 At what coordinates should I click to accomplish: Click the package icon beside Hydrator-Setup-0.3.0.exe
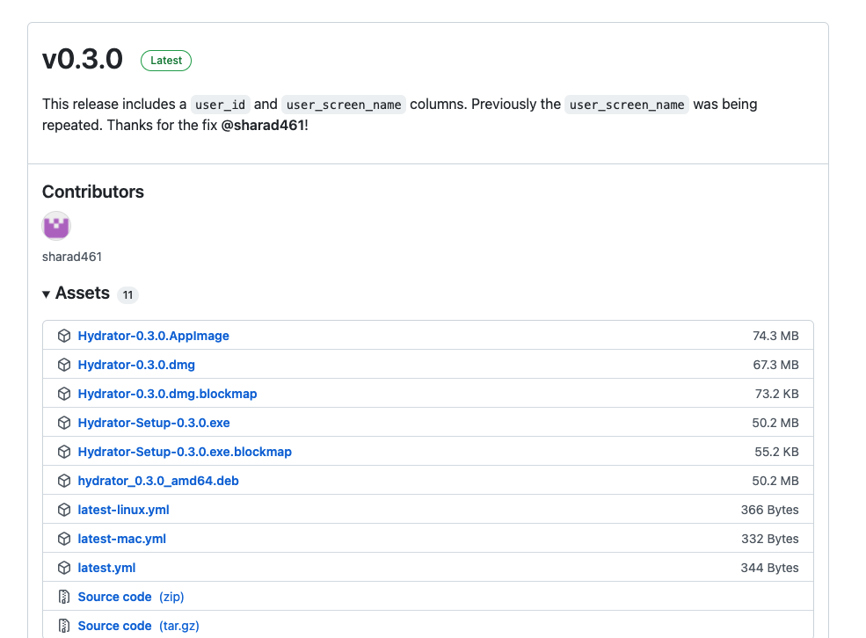(64, 422)
